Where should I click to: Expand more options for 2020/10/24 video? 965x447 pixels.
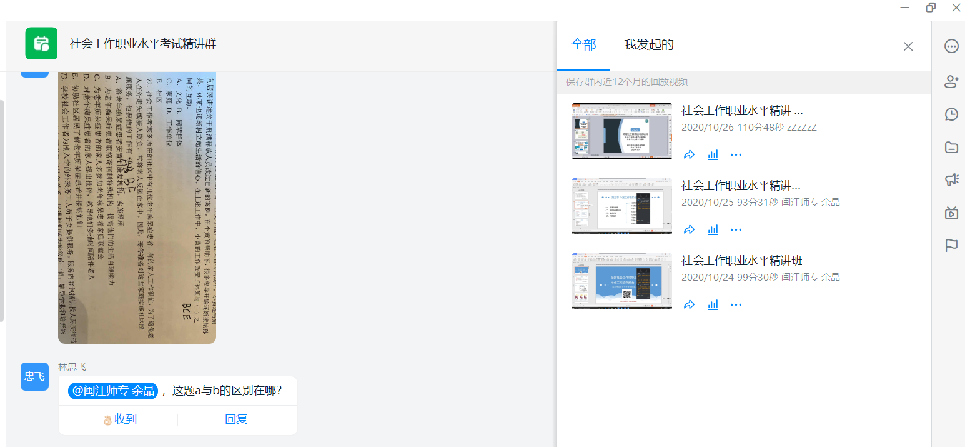[x=736, y=304]
